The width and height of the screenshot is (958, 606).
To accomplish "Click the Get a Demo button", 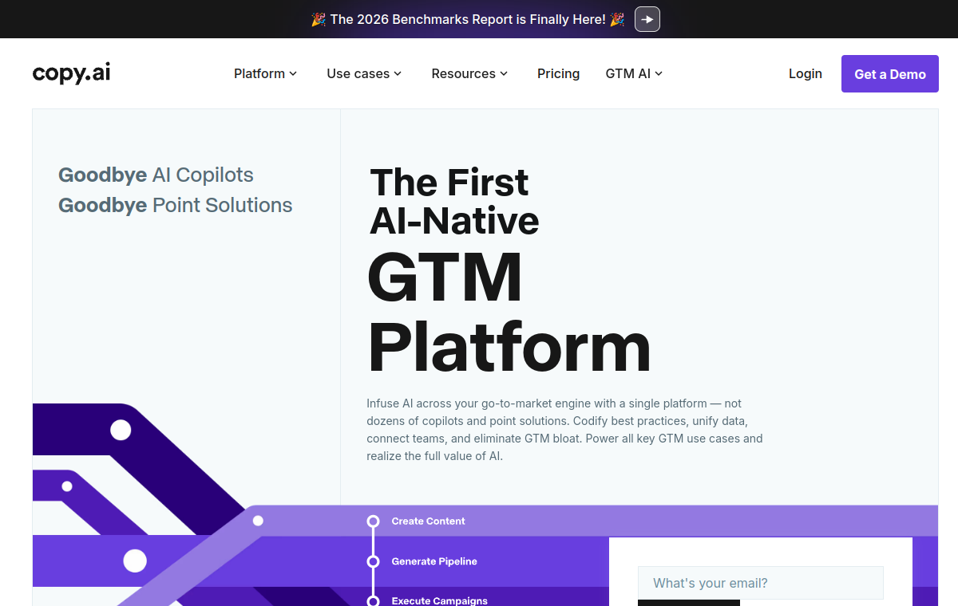I will [890, 74].
